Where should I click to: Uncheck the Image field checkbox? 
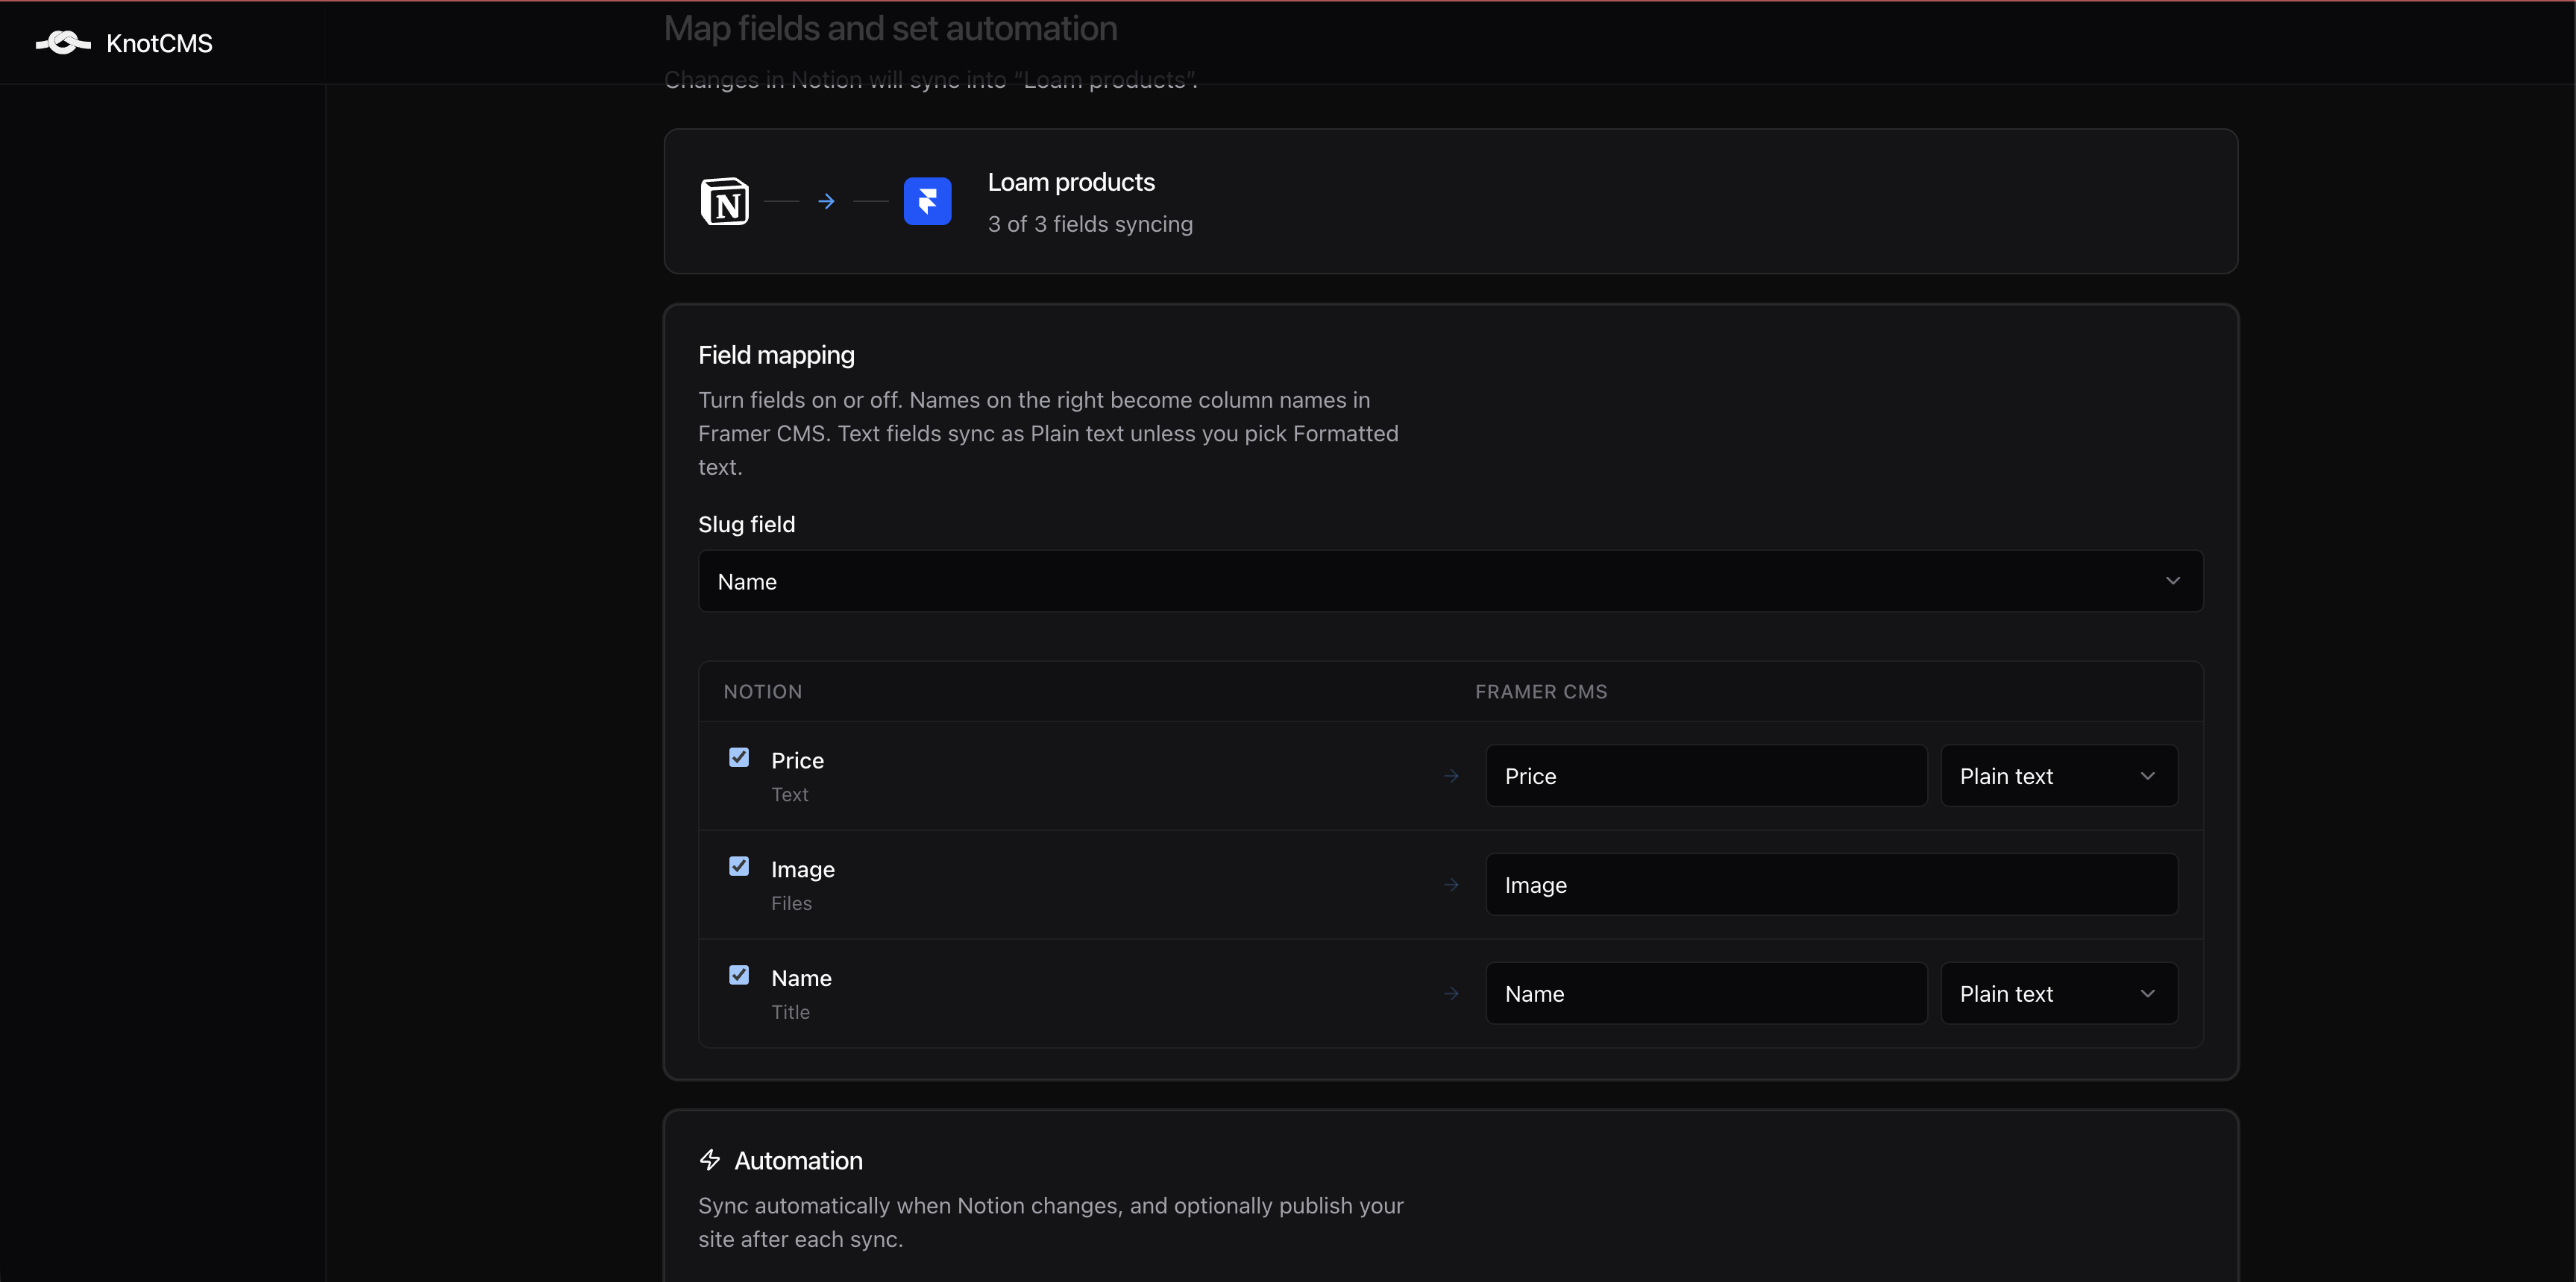pyautogui.click(x=739, y=866)
